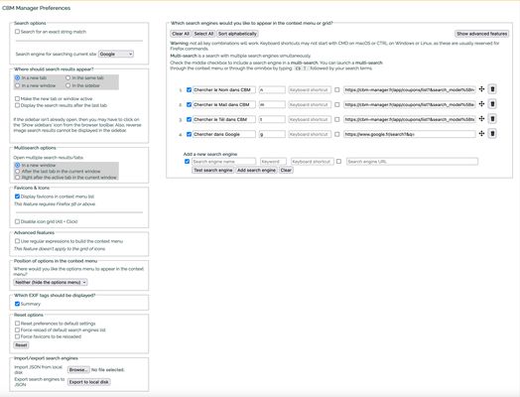520x397 pixels.
Task: Click the new 'Search engine URL' field
Action: pos(412,162)
